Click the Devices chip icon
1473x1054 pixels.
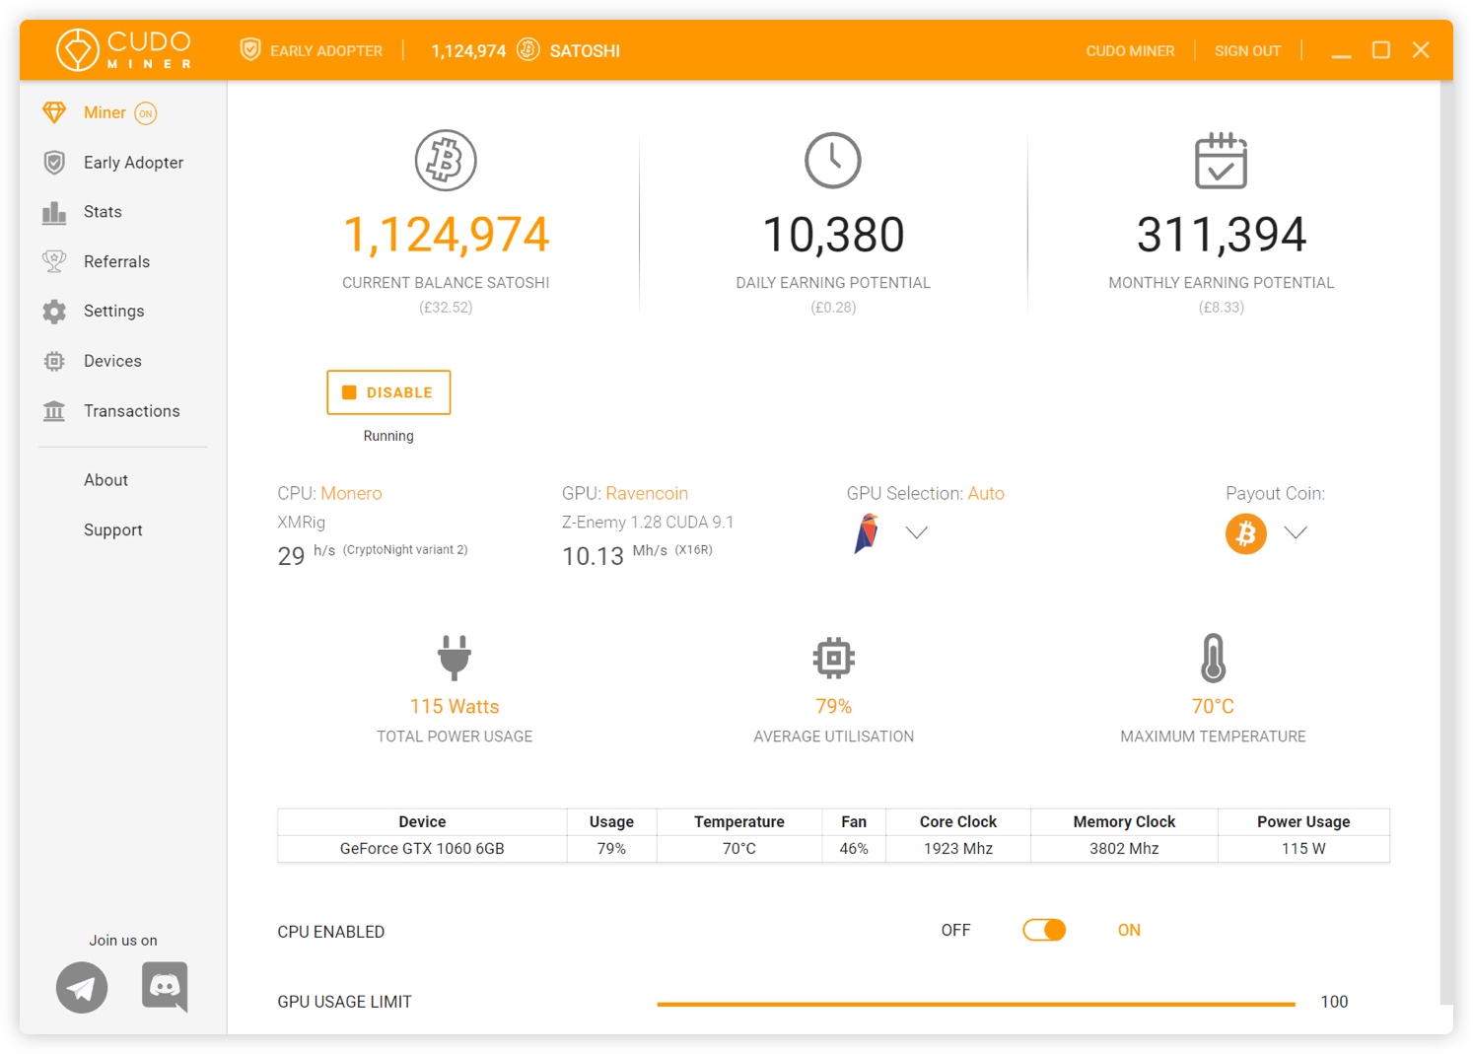[x=54, y=361]
